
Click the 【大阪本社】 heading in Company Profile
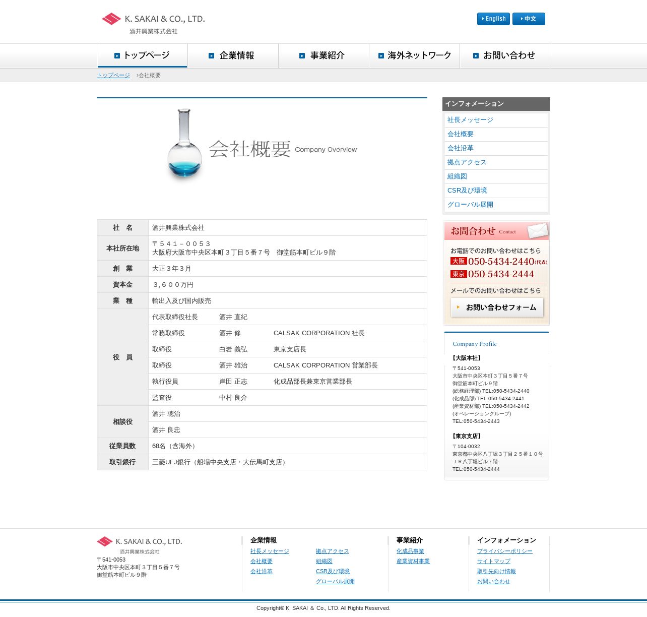[x=467, y=358]
